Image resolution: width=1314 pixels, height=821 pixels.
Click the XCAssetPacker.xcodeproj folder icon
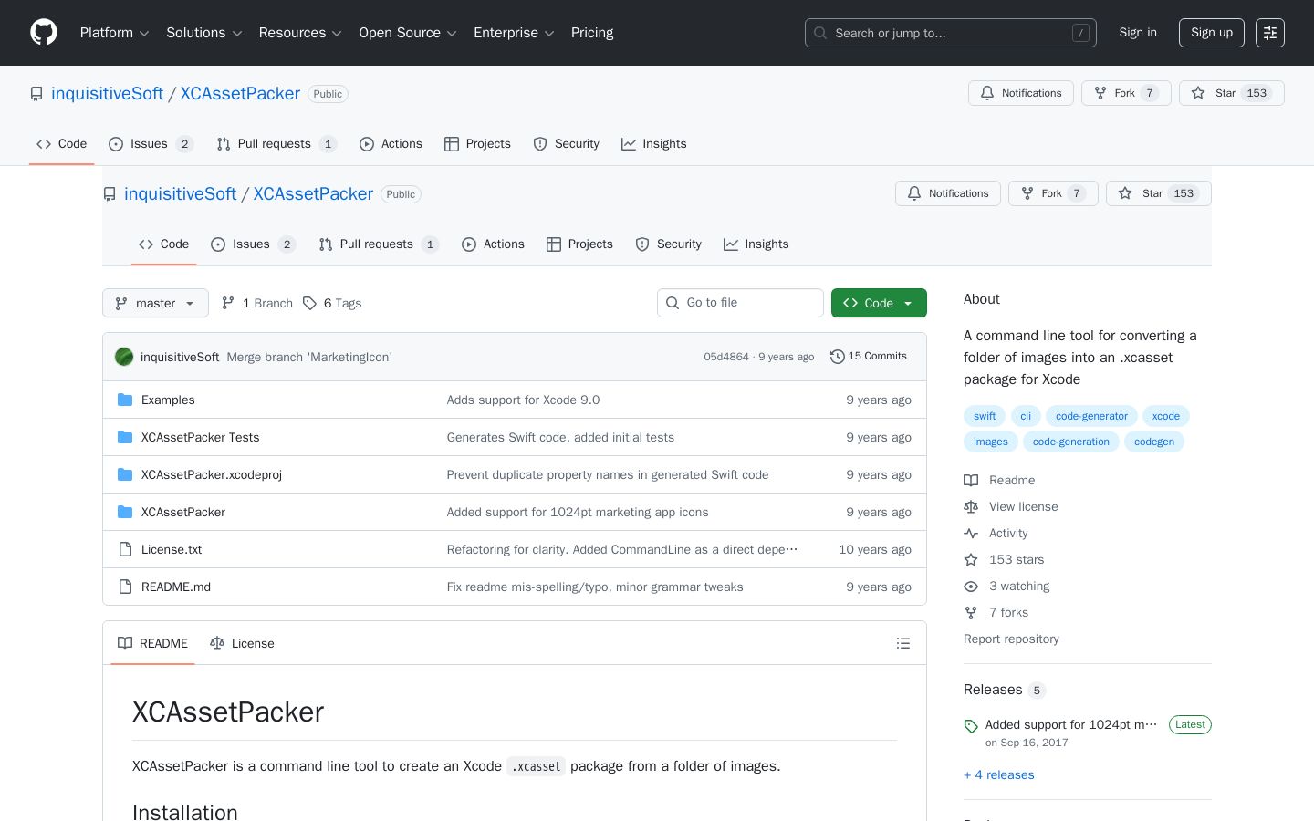click(125, 474)
